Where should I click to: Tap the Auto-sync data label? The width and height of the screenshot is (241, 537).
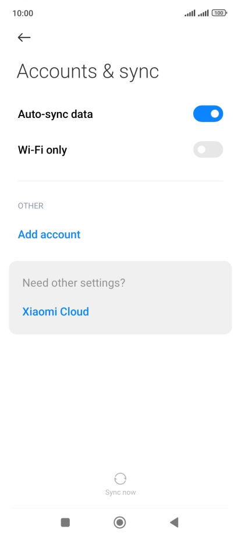(x=55, y=114)
